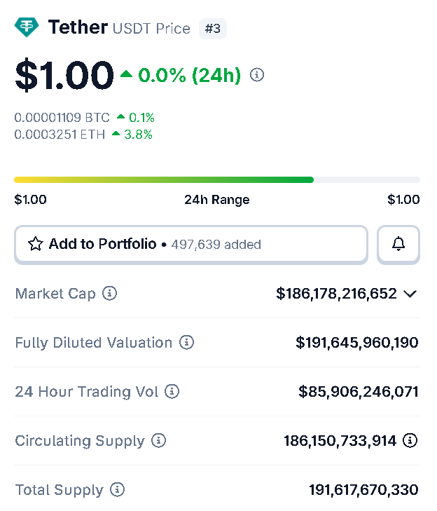Click info icon next to 24h change
This screenshot has width=437, height=511.
(x=257, y=74)
